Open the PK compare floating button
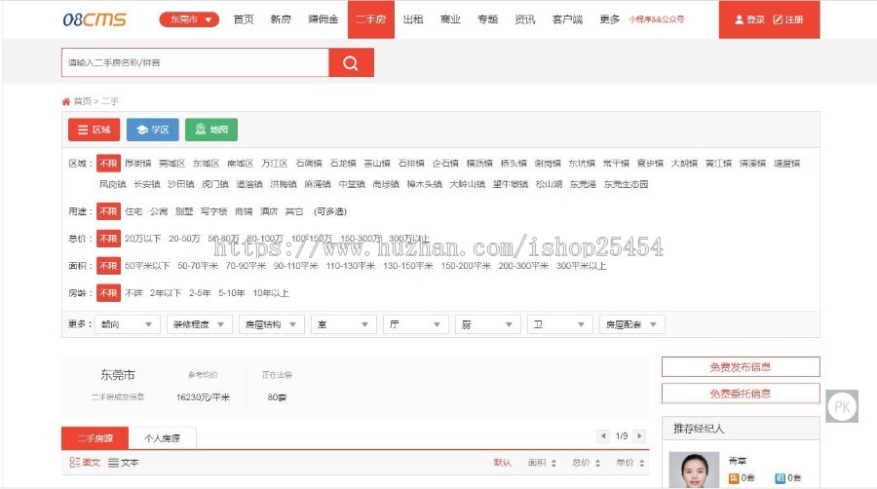Image resolution: width=877 pixels, height=489 pixels. point(842,406)
